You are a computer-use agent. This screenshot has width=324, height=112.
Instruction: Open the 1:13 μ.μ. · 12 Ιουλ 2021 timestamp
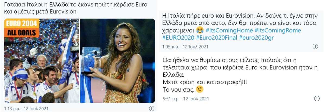tap(26, 108)
